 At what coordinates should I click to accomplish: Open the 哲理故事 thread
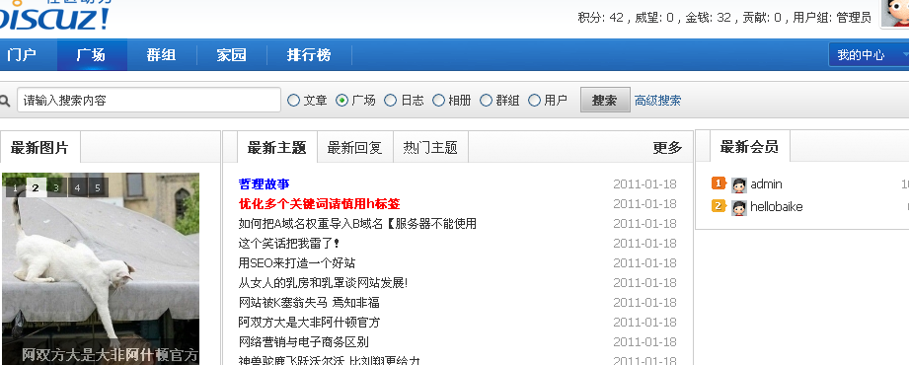tap(264, 184)
